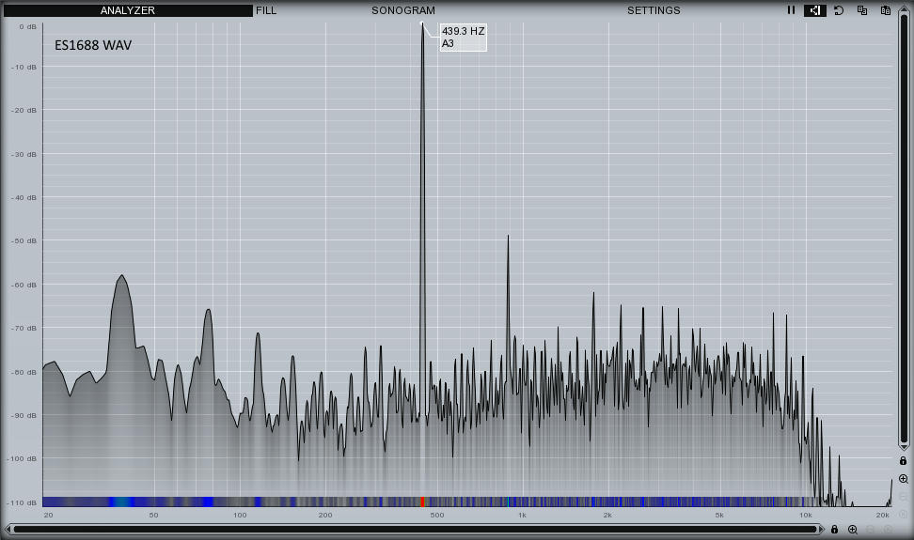Image resolution: width=914 pixels, height=540 pixels.
Task: Click the -50 dB axis label
Action: coord(24,240)
